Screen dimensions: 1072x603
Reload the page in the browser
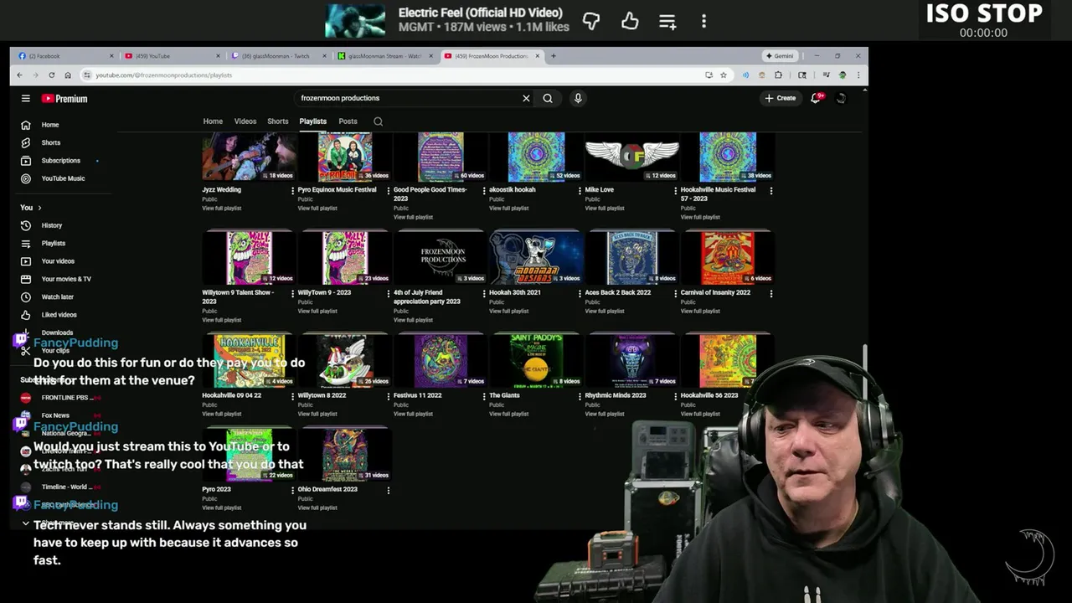(51, 75)
